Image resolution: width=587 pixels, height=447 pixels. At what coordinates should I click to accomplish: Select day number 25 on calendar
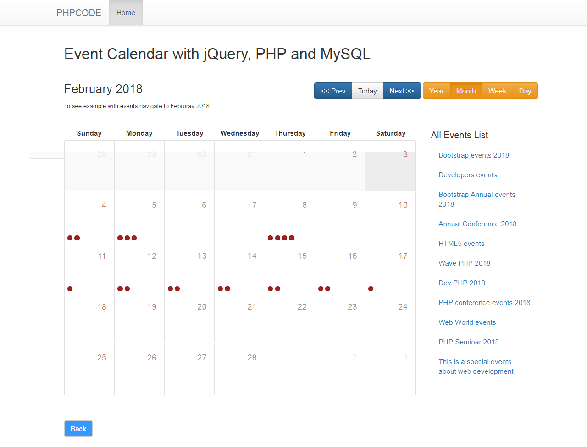102,358
